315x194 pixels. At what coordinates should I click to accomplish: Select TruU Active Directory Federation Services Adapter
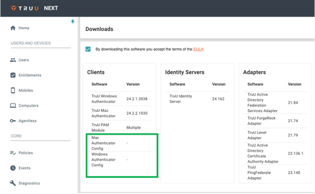pos(262,102)
